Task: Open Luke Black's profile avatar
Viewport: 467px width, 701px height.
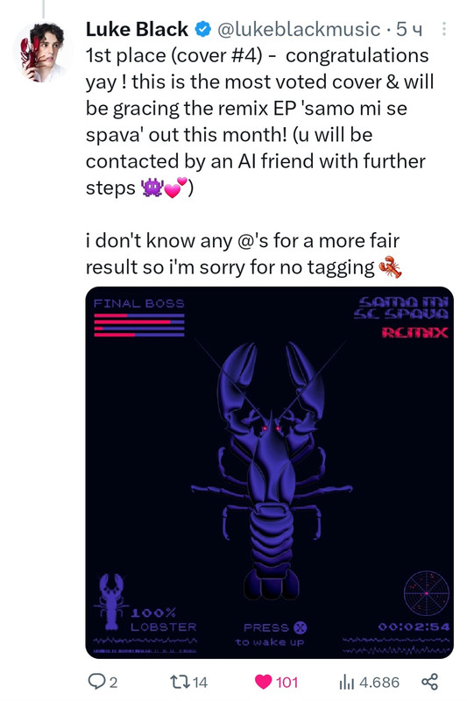Action: (x=42, y=53)
